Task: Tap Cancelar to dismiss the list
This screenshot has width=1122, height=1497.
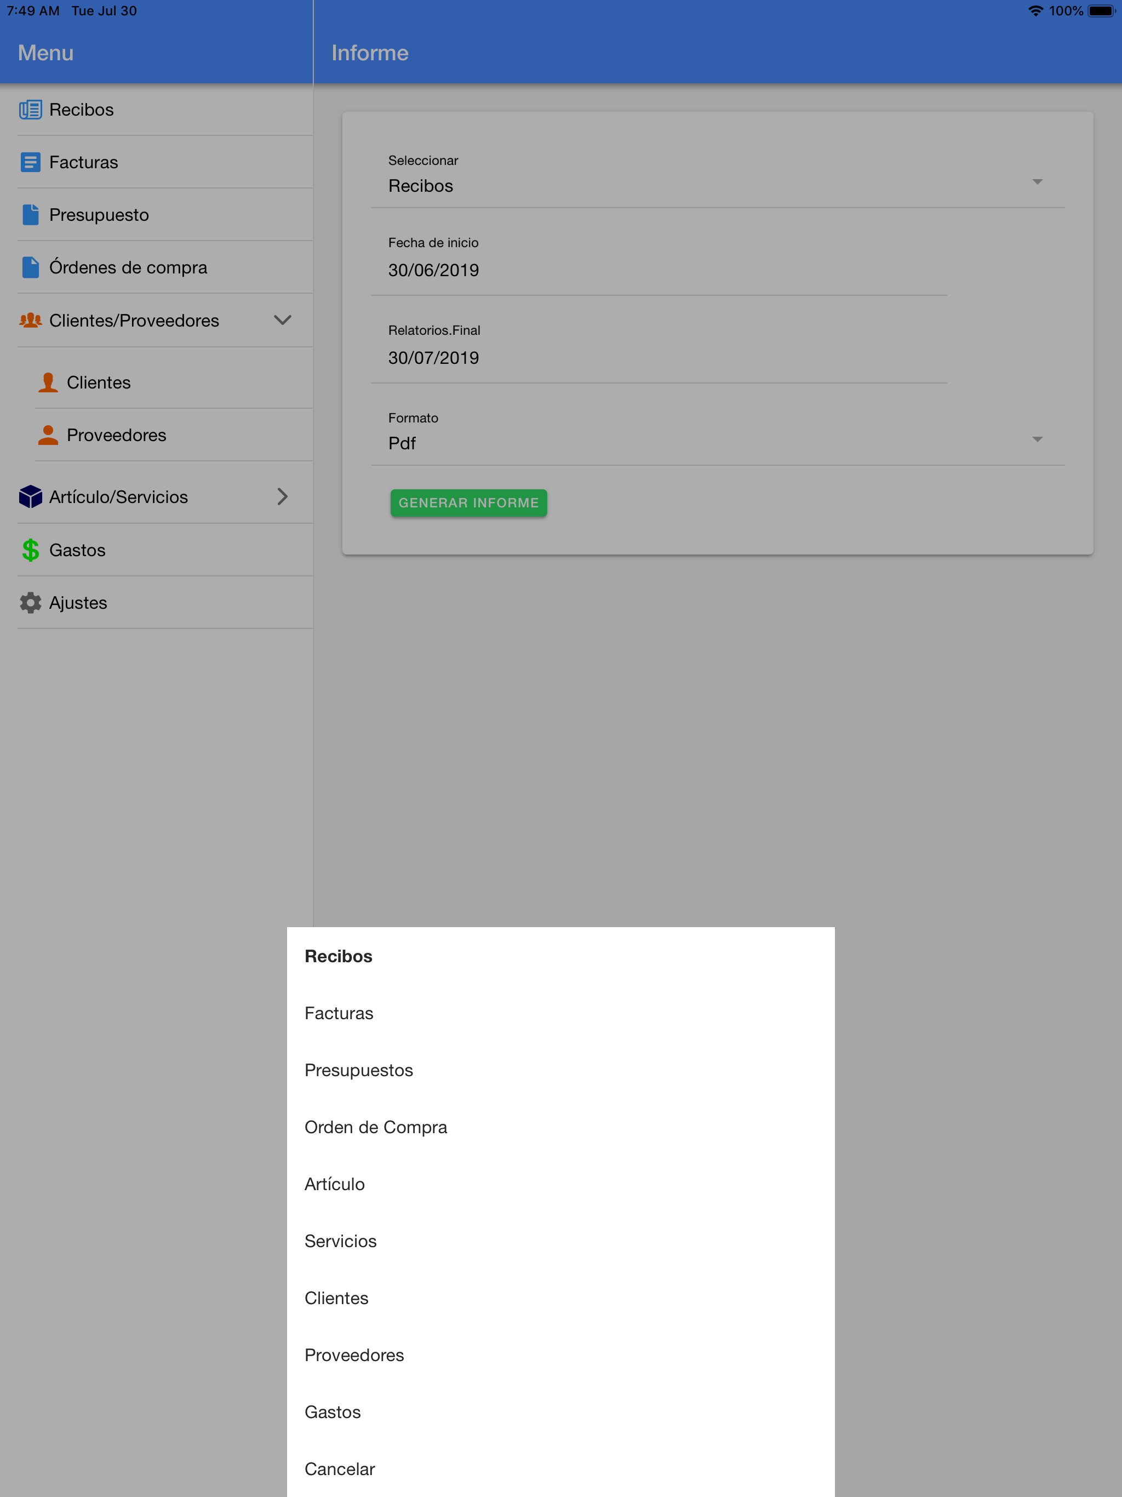Action: 340,1469
